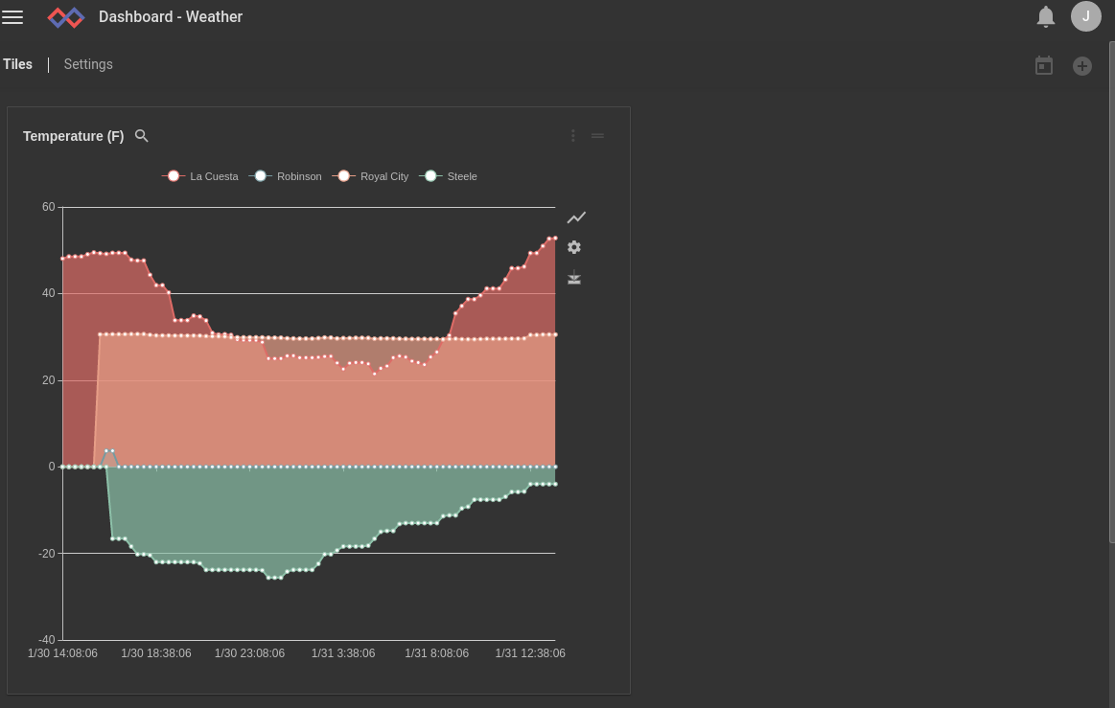Download chart data with download icon
The image size is (1115, 708).
point(574,277)
